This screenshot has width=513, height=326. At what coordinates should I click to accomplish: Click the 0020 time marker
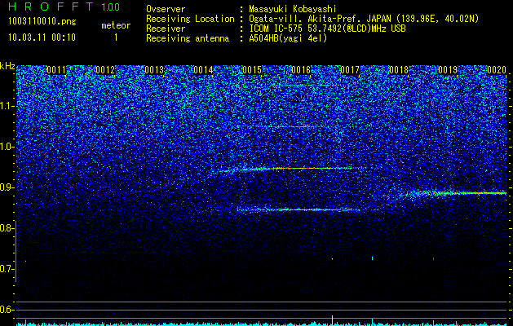(497, 70)
